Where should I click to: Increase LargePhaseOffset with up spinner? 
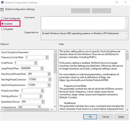click(42, 68)
